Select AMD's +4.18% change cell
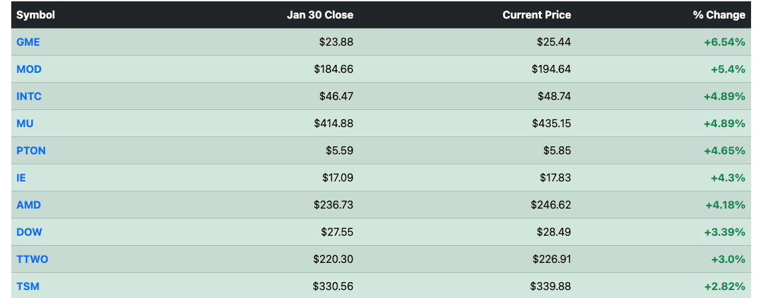The image size is (761, 298). [725, 205]
